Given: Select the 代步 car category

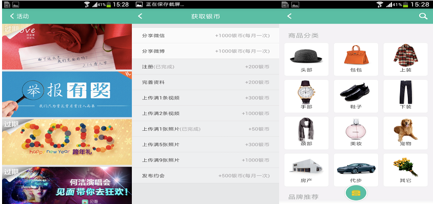Looking at the screenshot, I should 356,170.
